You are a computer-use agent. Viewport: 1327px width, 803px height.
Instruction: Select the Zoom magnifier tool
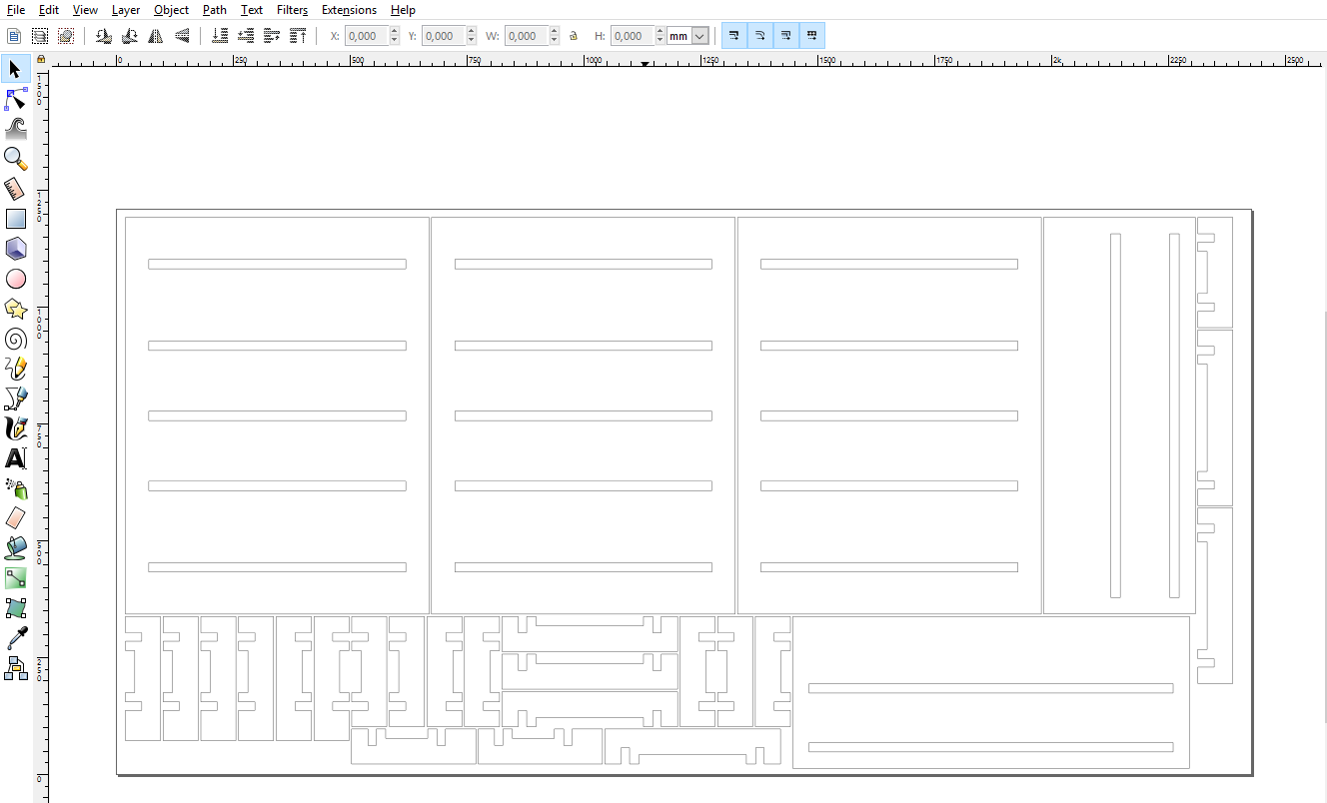coord(15,159)
